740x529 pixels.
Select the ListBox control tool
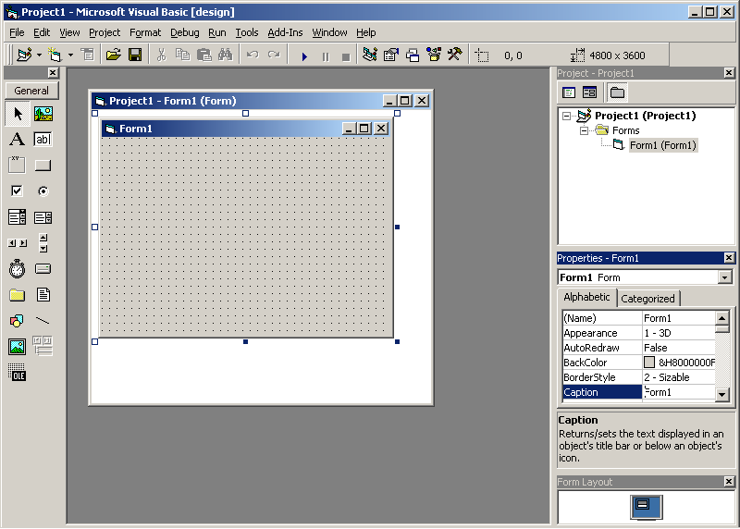coord(43,217)
